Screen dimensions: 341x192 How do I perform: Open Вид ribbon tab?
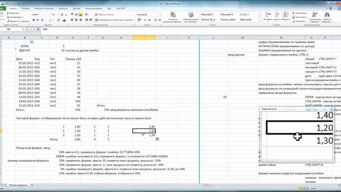click(109, 9)
